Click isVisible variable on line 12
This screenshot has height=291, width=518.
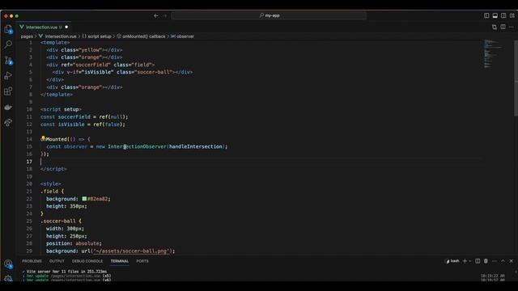tap(71, 124)
